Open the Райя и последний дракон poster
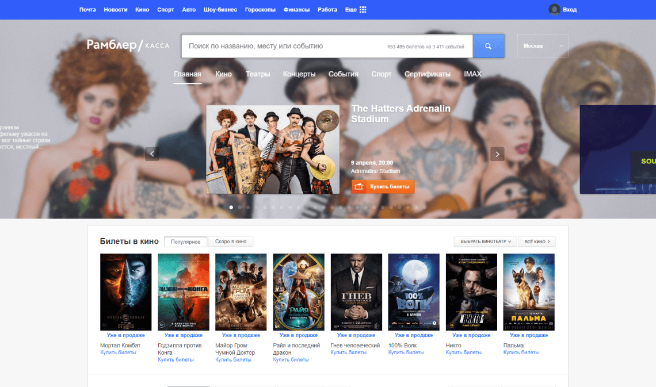Viewport: 656px width, 387px height. 299,292
